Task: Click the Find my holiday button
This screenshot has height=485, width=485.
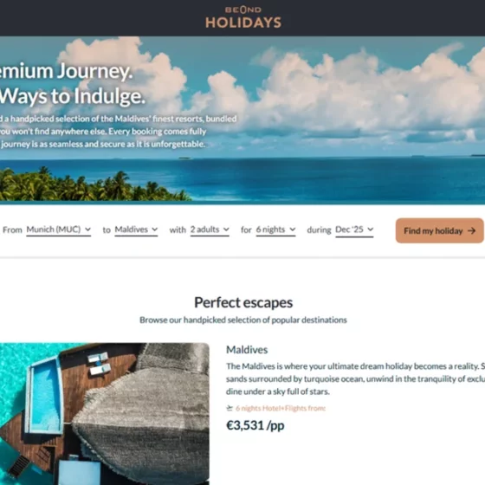Action: coord(440,230)
